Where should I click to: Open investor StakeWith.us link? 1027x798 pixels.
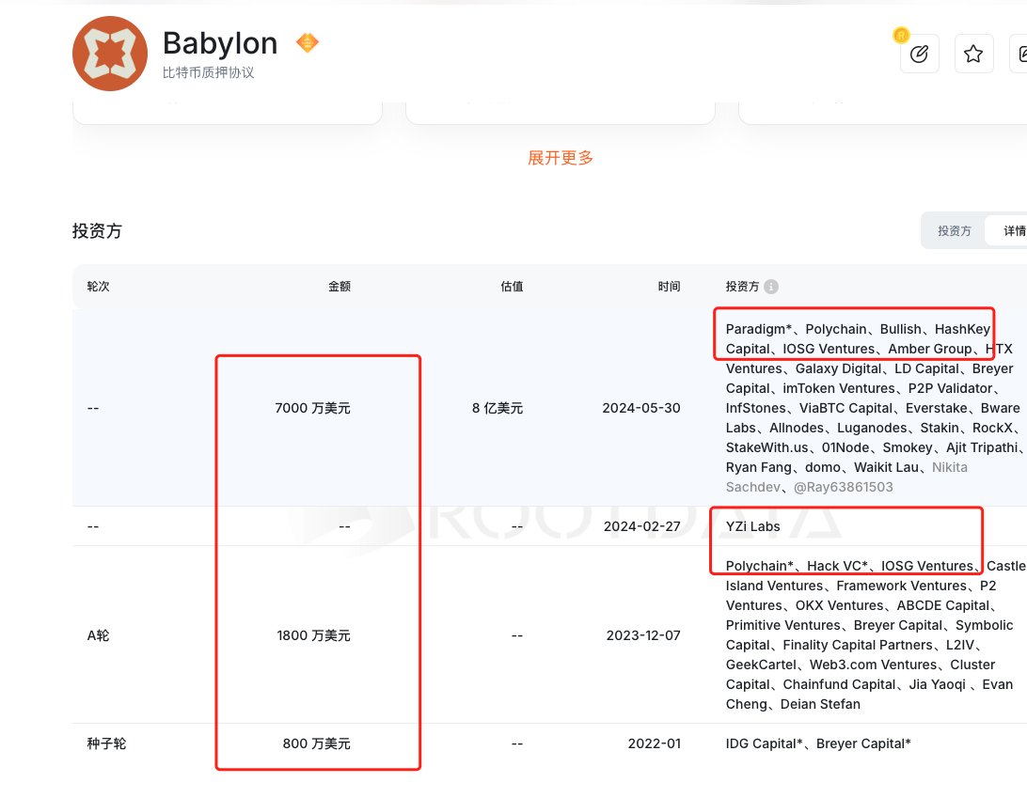767,447
